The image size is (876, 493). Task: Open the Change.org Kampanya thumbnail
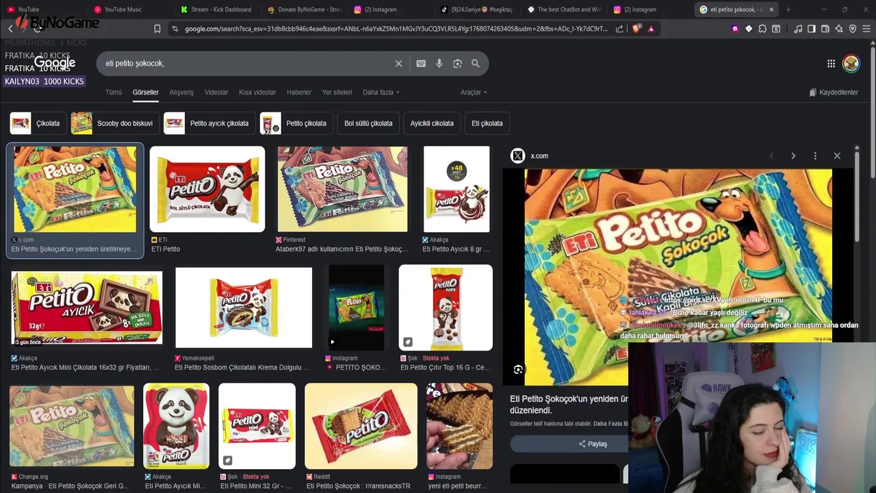(x=72, y=427)
